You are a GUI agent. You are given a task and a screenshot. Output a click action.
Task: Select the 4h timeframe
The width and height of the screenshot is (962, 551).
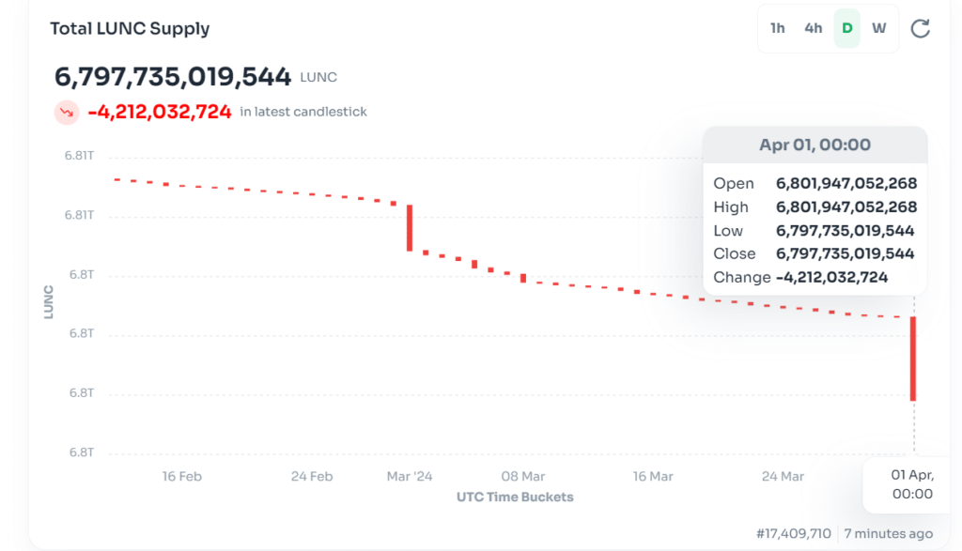(813, 28)
